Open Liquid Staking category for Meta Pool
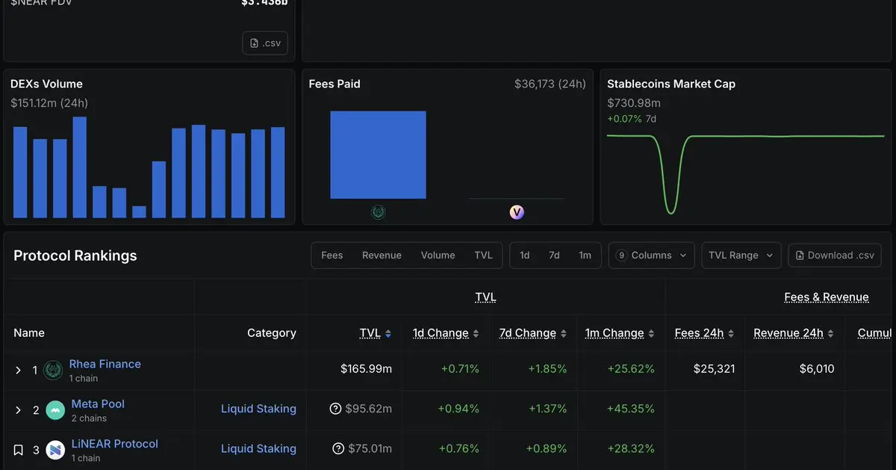Image resolution: width=896 pixels, height=470 pixels. [258, 409]
